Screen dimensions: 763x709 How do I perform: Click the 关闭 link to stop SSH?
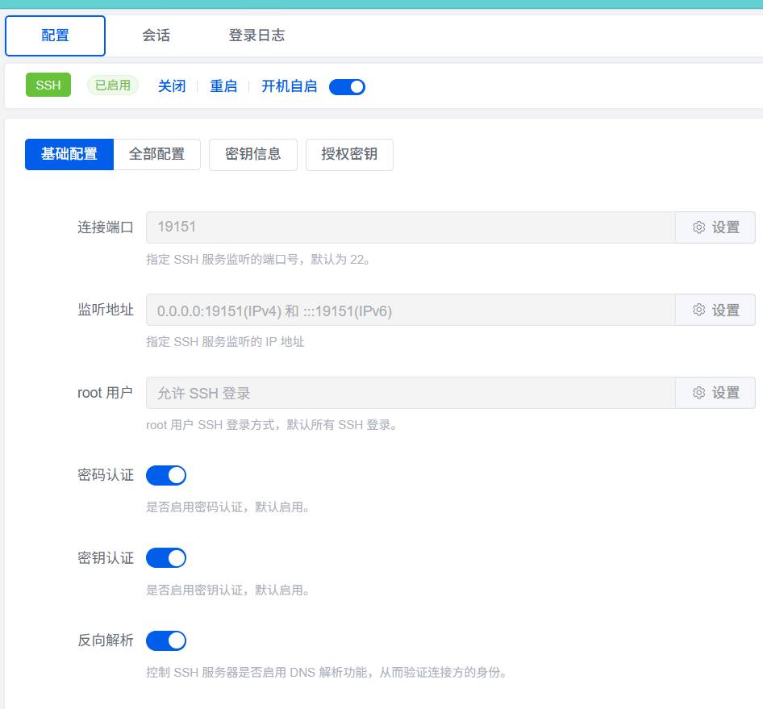171,86
